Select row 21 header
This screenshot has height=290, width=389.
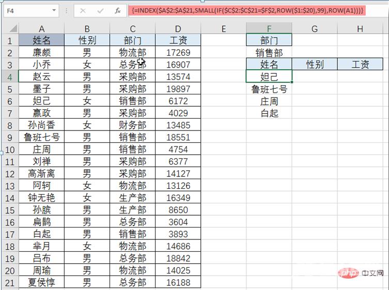10,283
